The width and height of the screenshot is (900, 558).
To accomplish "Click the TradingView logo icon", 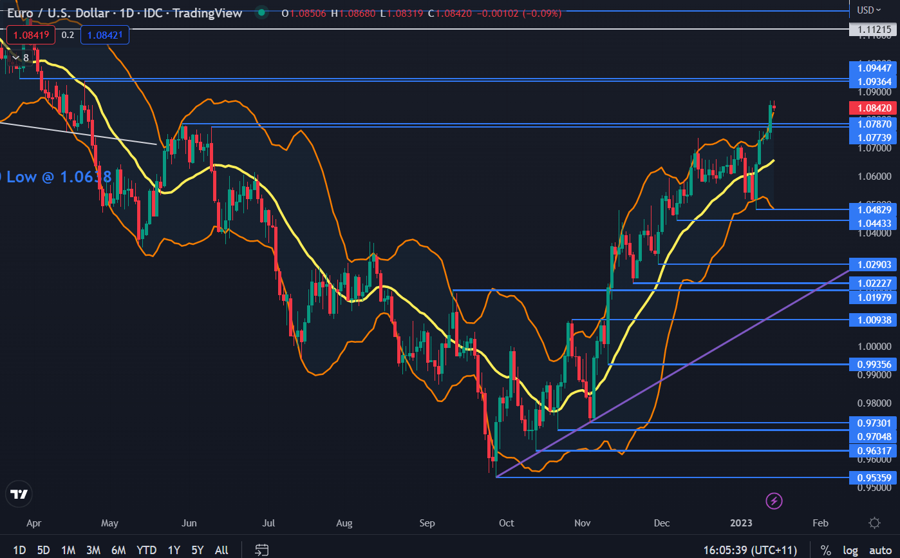I will pos(19,494).
